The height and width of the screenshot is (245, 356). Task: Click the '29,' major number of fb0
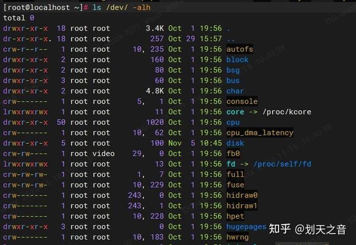coord(139,153)
